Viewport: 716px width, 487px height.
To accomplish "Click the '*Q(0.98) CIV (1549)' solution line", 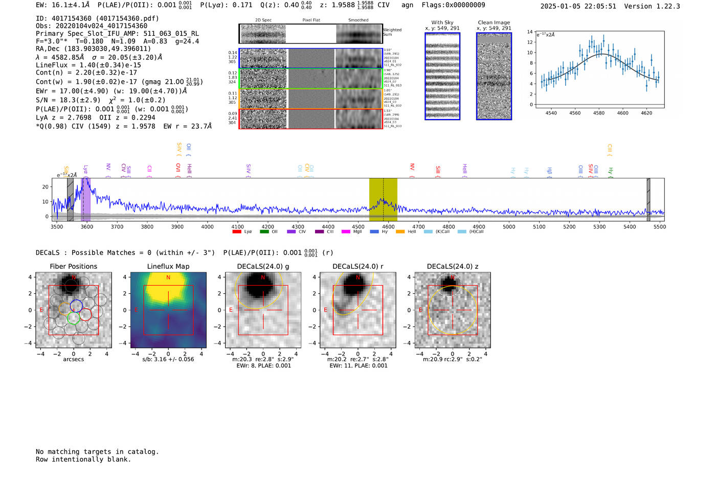I will [124, 126].
